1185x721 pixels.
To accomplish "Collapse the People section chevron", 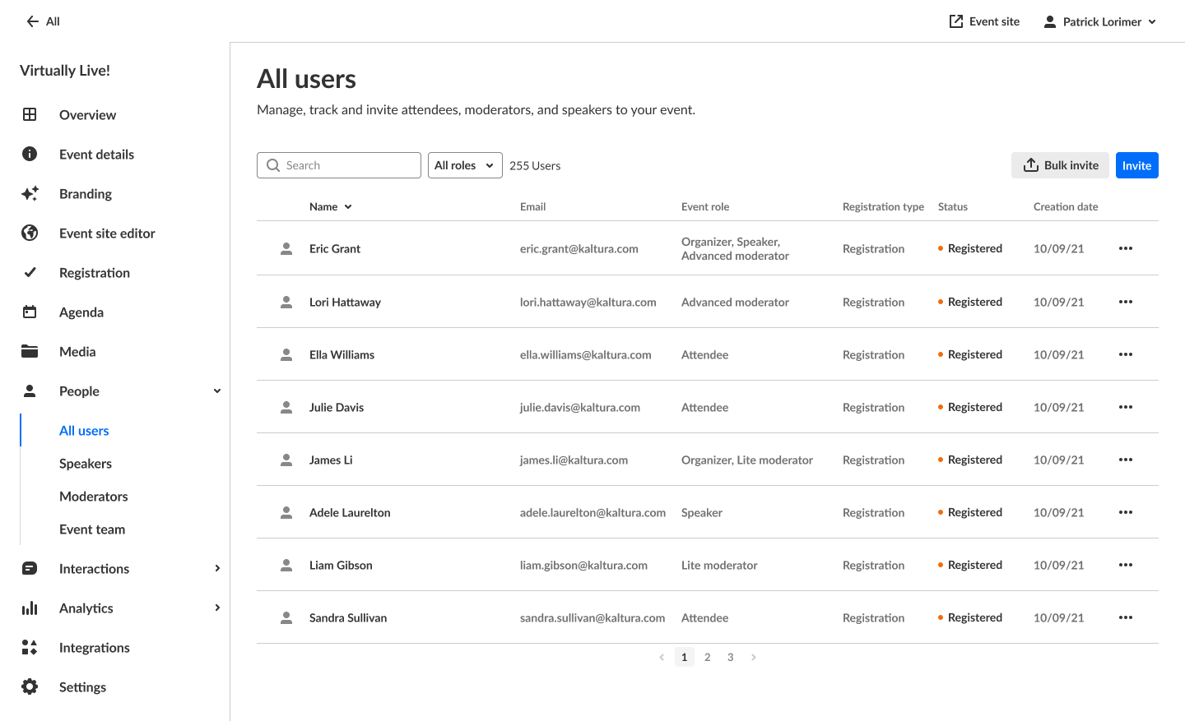I will 217,391.
